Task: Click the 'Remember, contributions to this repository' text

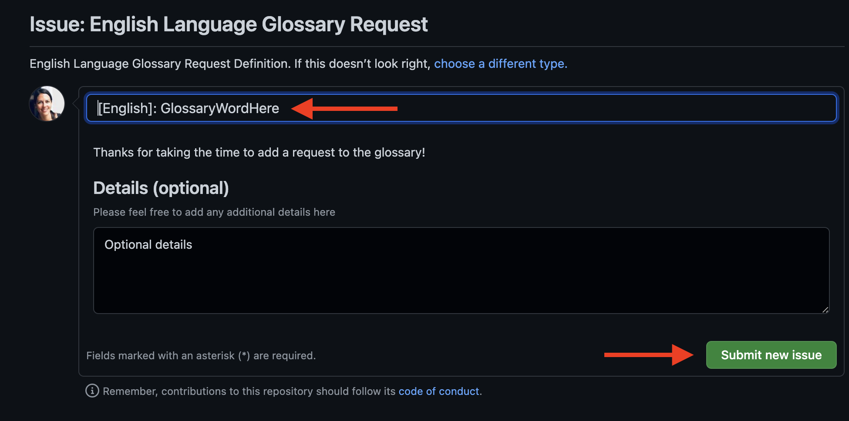Action: point(249,391)
